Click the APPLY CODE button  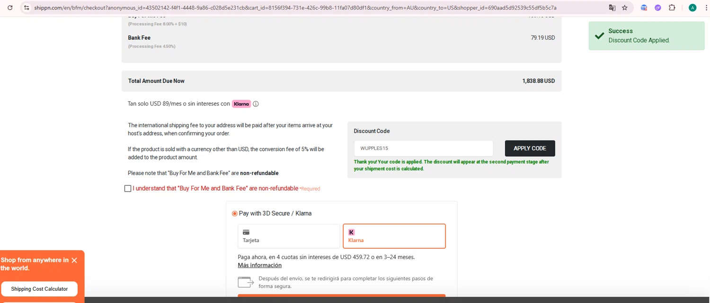point(530,148)
